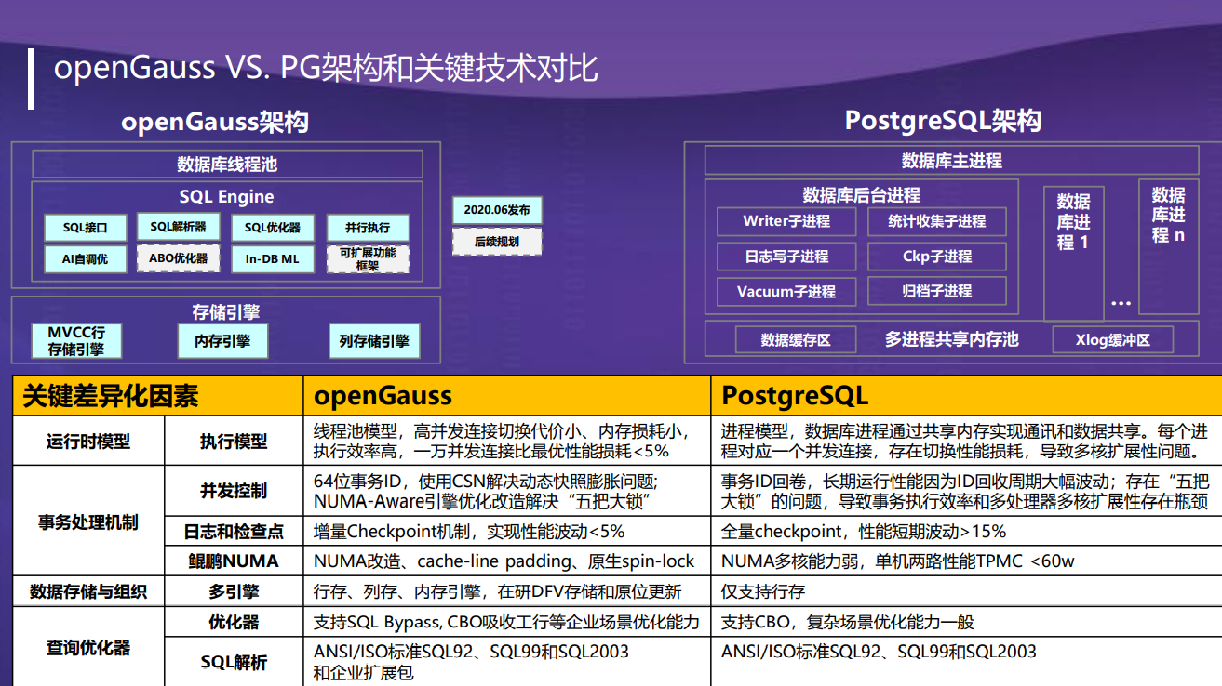Click the "数据库线程池" box
Viewport: 1222px width, 686px height.
[x=227, y=165]
